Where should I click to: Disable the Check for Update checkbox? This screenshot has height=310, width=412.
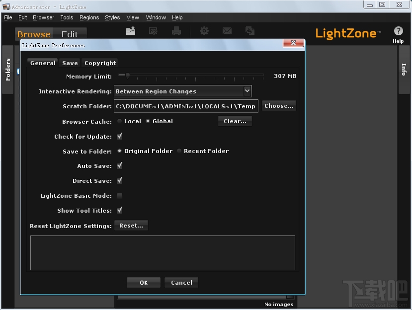tap(119, 136)
